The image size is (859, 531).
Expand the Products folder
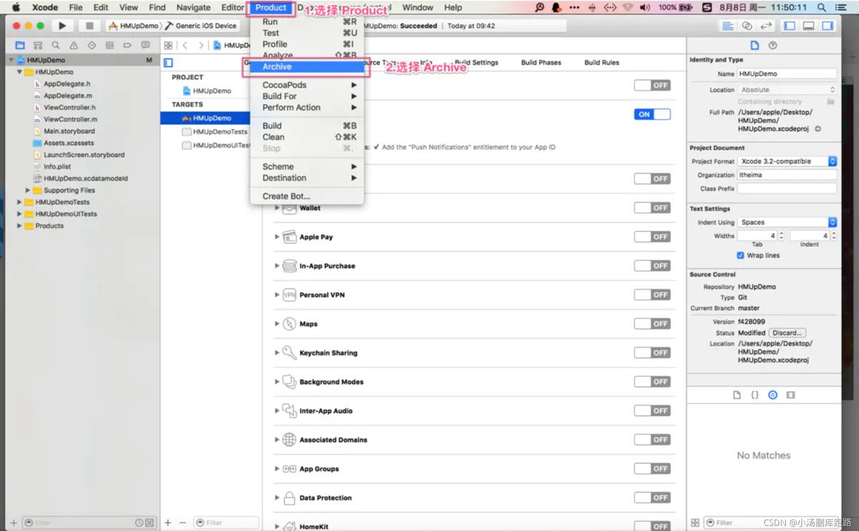coord(19,226)
